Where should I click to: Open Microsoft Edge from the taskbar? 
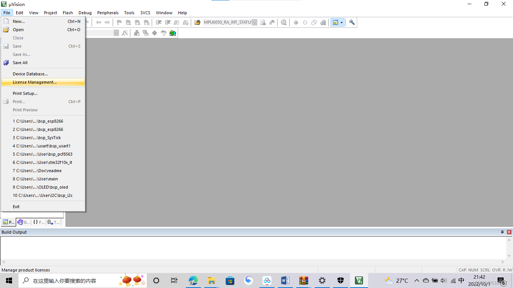pyautogui.click(x=193, y=280)
